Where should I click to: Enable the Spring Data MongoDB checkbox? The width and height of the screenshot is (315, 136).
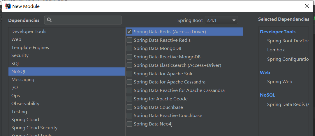pos(129,48)
